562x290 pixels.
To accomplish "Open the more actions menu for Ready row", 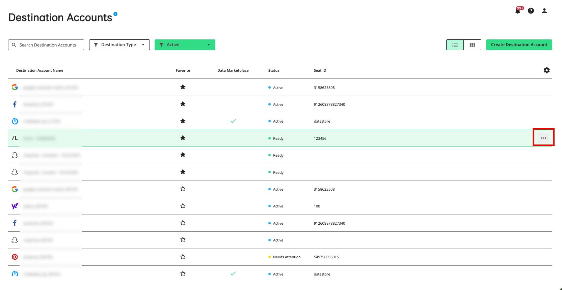I will tap(543, 138).
